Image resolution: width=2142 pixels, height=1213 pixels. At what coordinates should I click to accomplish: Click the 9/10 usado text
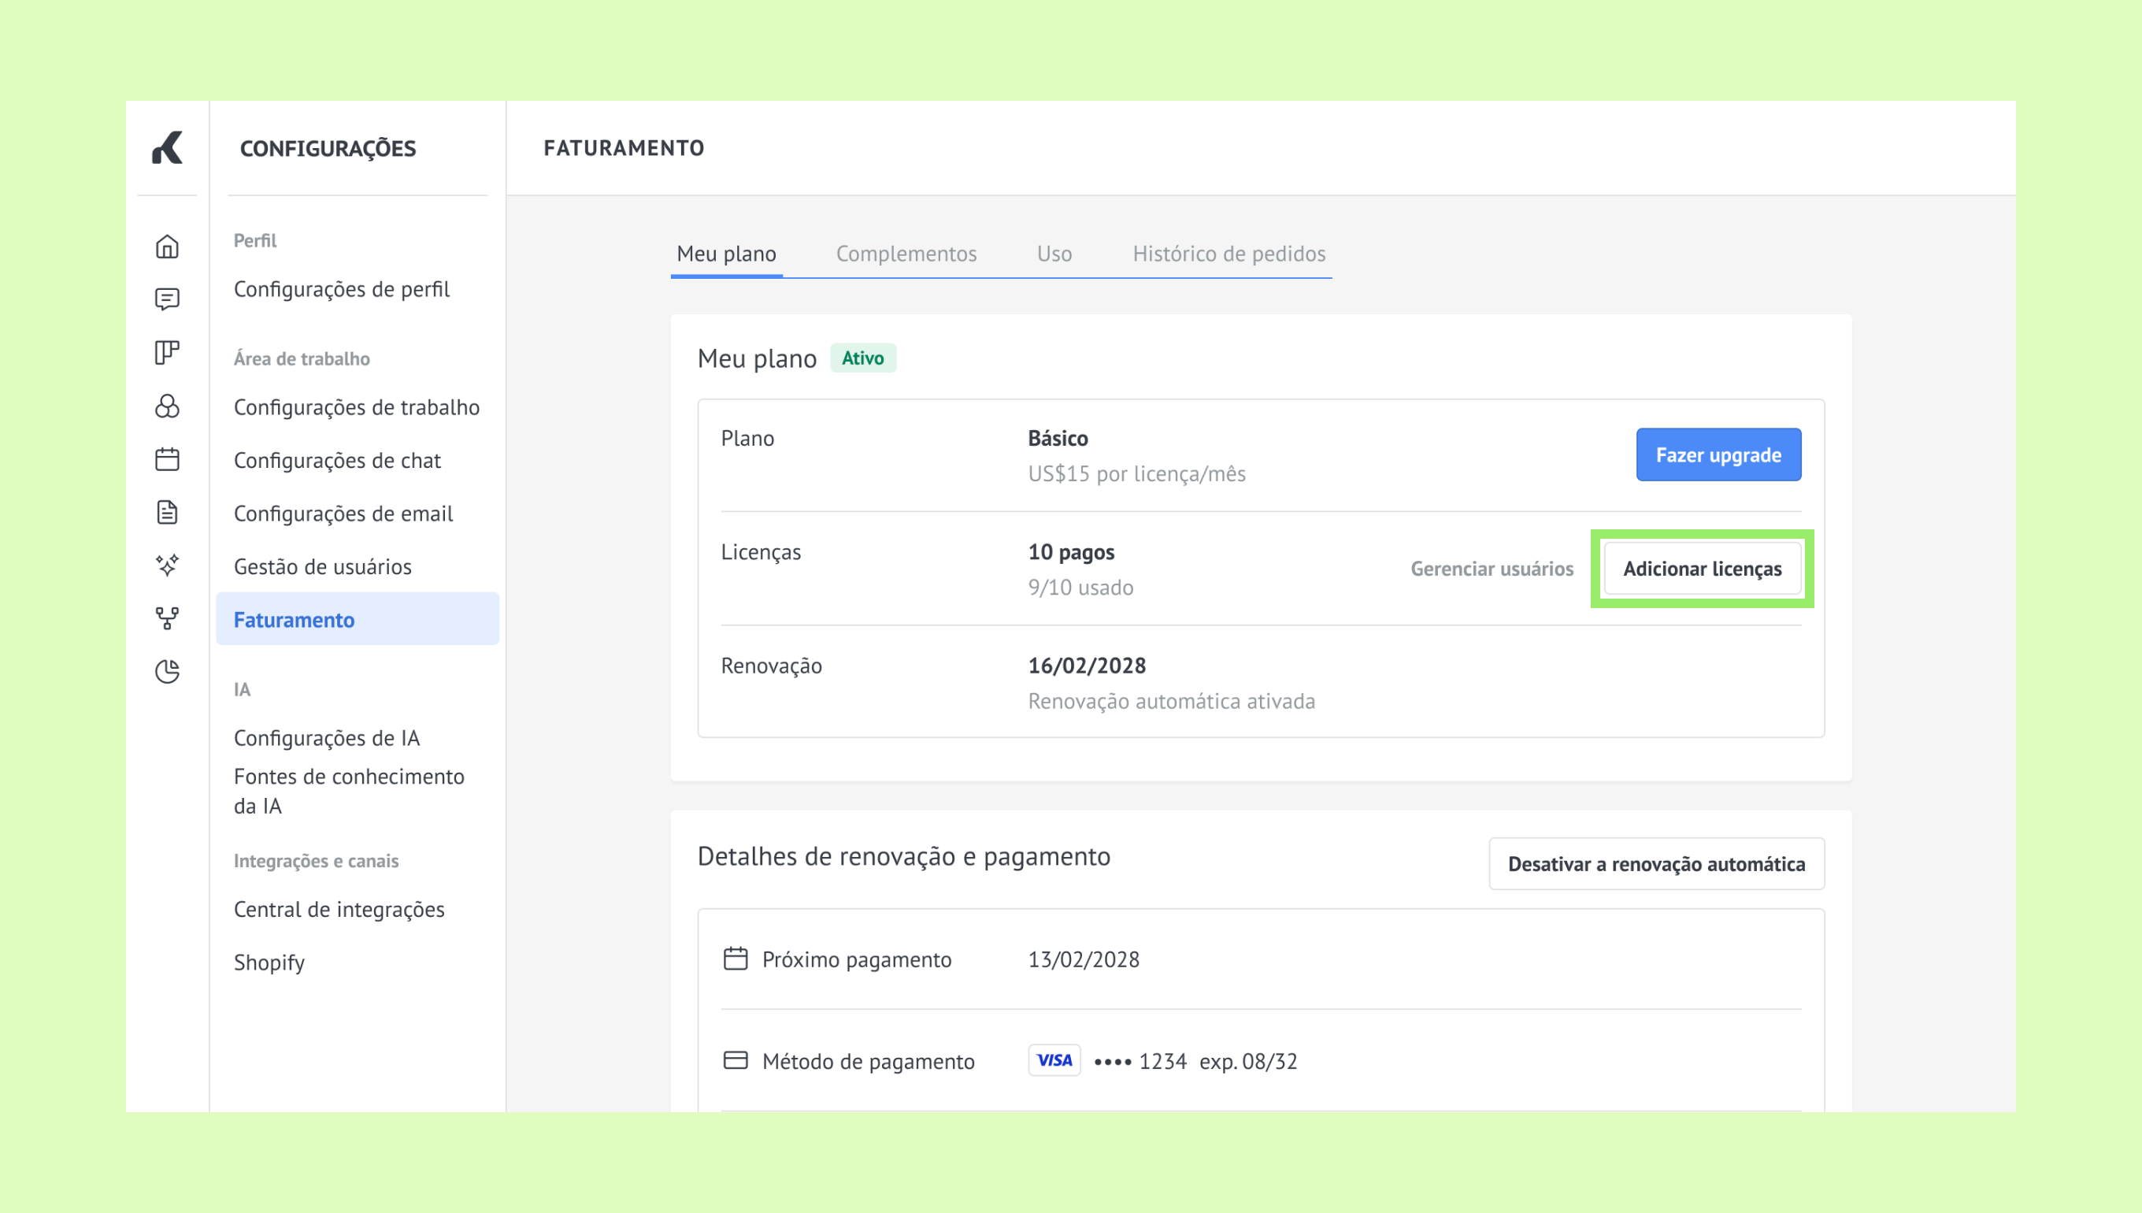coord(1081,588)
